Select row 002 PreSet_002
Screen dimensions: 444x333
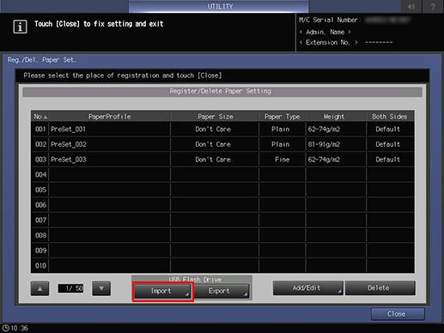(222, 144)
